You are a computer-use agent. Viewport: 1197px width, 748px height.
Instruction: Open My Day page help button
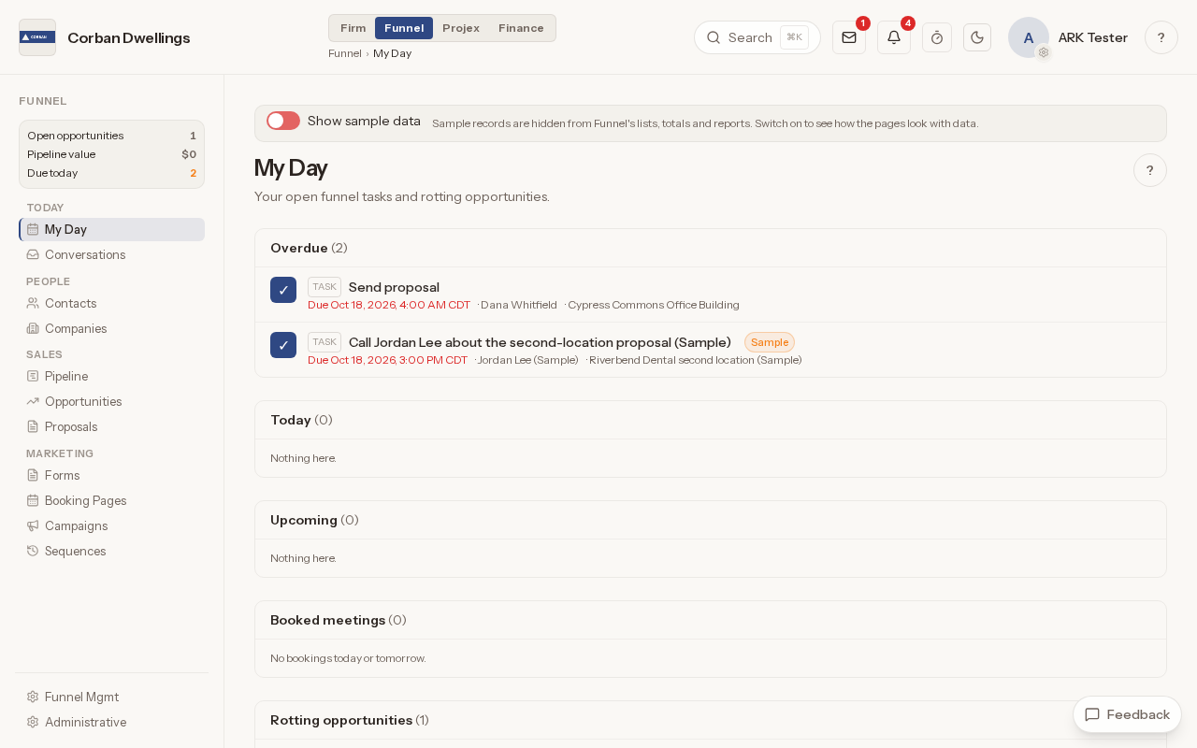[x=1150, y=170]
